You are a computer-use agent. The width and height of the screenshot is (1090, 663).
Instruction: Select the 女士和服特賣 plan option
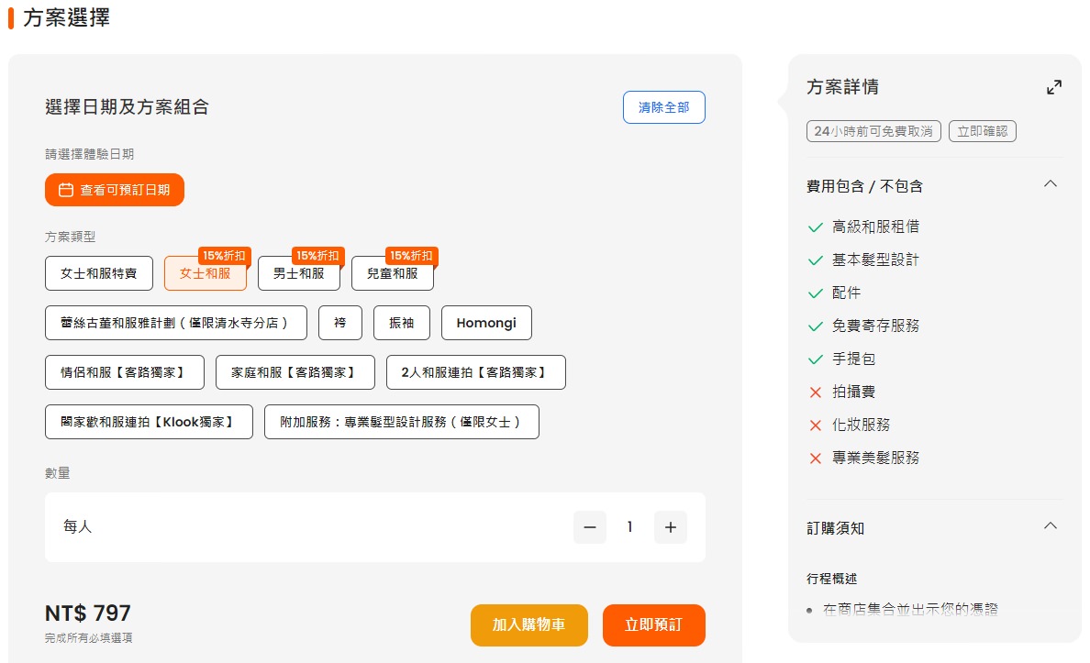click(x=99, y=273)
